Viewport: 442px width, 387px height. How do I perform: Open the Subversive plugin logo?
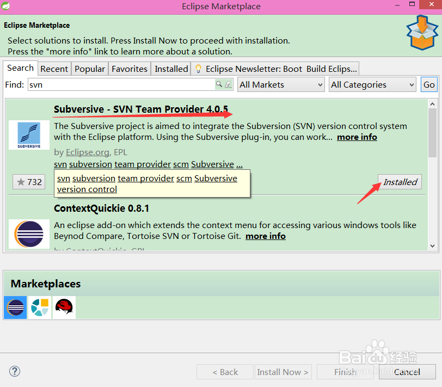29,135
